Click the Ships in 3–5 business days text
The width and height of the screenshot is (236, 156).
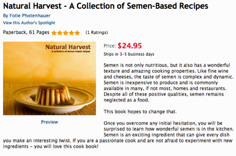click(x=129, y=54)
